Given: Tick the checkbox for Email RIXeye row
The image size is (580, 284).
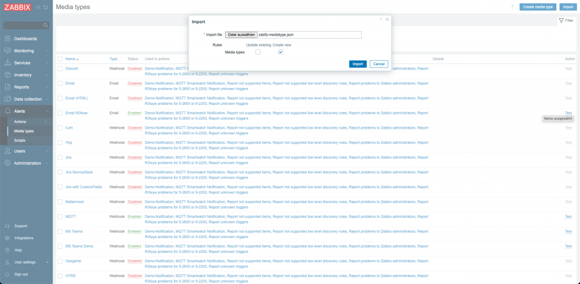Looking at the screenshot, I should (x=60, y=113).
